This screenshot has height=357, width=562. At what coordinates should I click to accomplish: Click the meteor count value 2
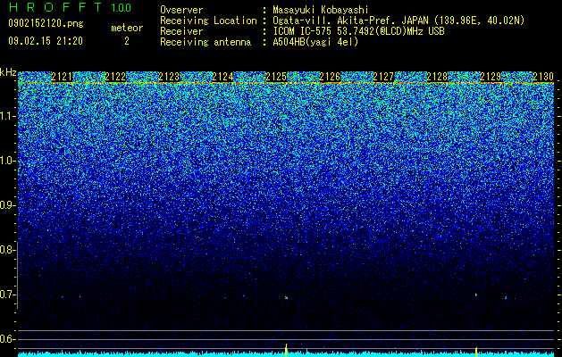127,41
